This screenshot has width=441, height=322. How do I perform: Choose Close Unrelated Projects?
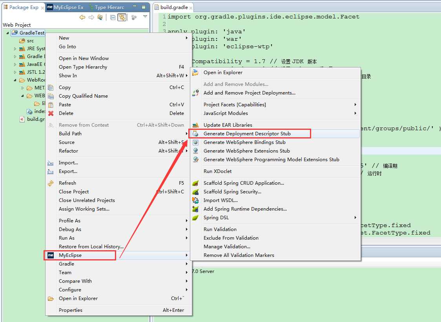coord(87,200)
